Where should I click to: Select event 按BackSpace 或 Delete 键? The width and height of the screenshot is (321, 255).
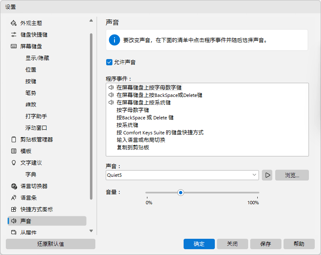click(x=145, y=118)
